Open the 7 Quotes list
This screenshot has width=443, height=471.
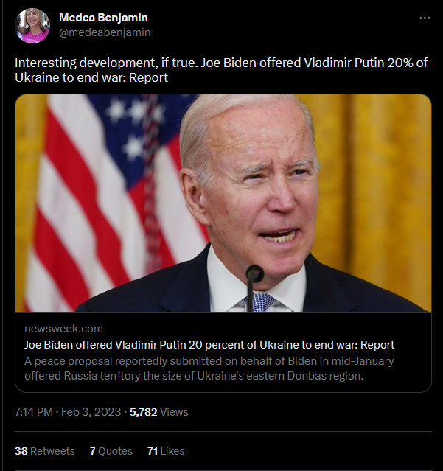tap(111, 451)
